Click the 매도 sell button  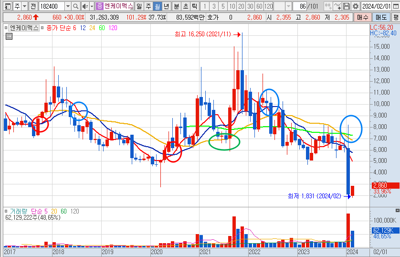[381, 17]
